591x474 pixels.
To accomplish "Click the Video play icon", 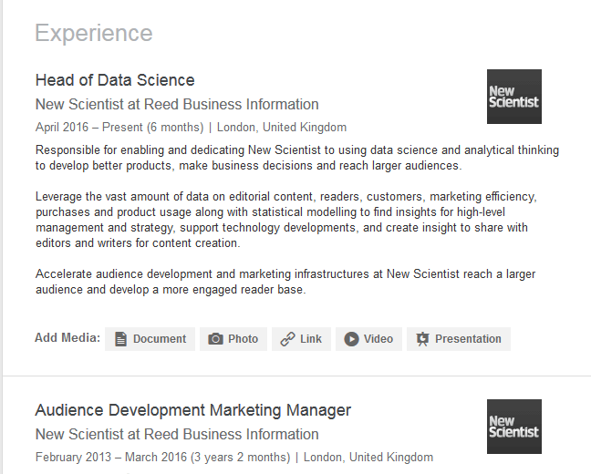I will [x=352, y=339].
